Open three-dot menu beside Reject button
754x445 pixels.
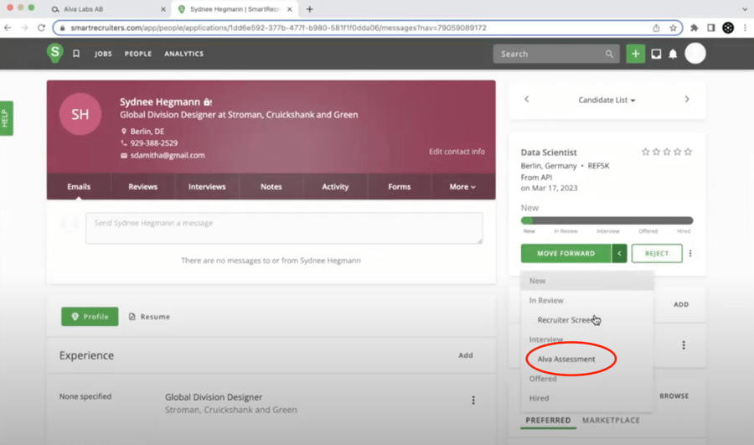click(690, 253)
